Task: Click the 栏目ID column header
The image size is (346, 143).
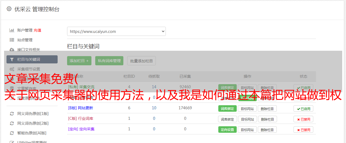Action: point(129,76)
